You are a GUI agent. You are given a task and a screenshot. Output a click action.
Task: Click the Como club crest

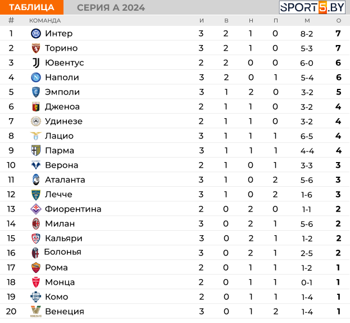click(x=36, y=297)
